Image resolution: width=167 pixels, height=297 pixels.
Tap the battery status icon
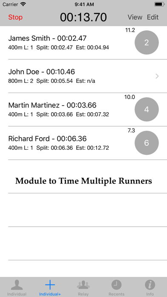tap(159, 4)
